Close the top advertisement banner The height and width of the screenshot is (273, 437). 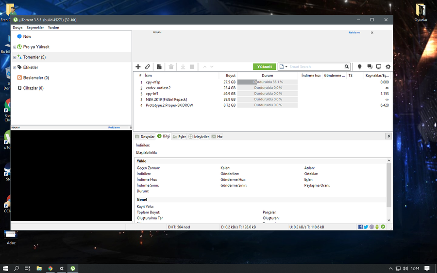(372, 32)
